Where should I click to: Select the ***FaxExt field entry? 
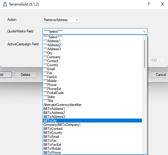(x=92, y=77)
